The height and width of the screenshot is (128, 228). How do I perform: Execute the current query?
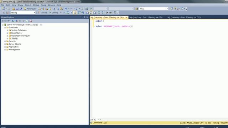click(x=43, y=13)
